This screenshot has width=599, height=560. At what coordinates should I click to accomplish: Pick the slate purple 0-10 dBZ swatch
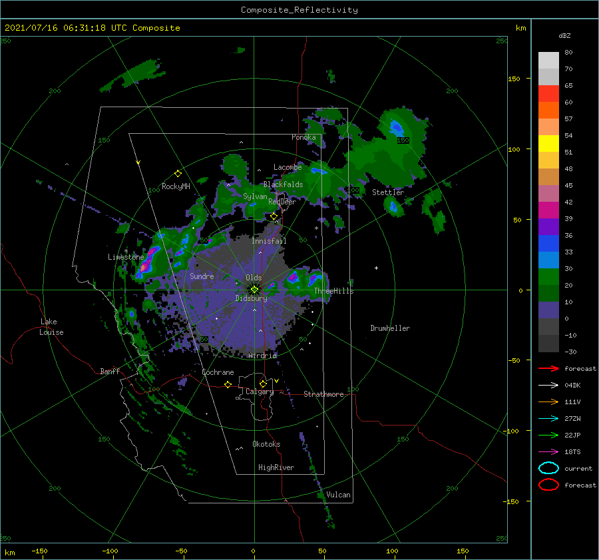tap(548, 310)
